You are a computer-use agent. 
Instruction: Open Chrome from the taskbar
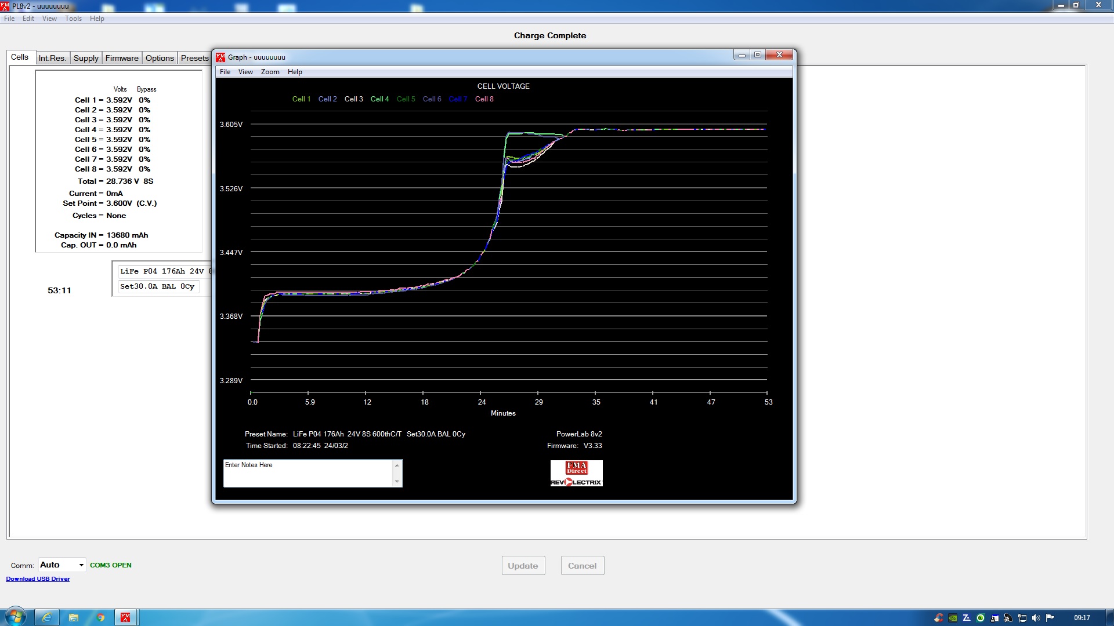tap(100, 617)
